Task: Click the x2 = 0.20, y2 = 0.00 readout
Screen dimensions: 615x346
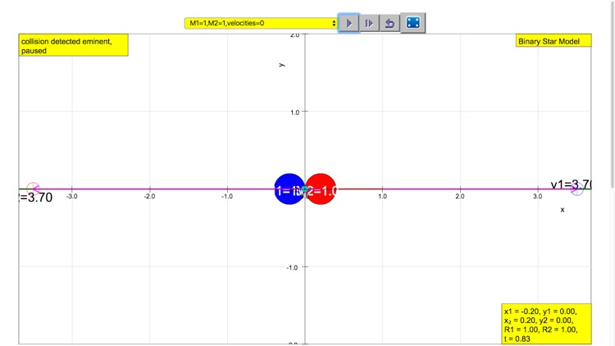Action: (x=539, y=321)
